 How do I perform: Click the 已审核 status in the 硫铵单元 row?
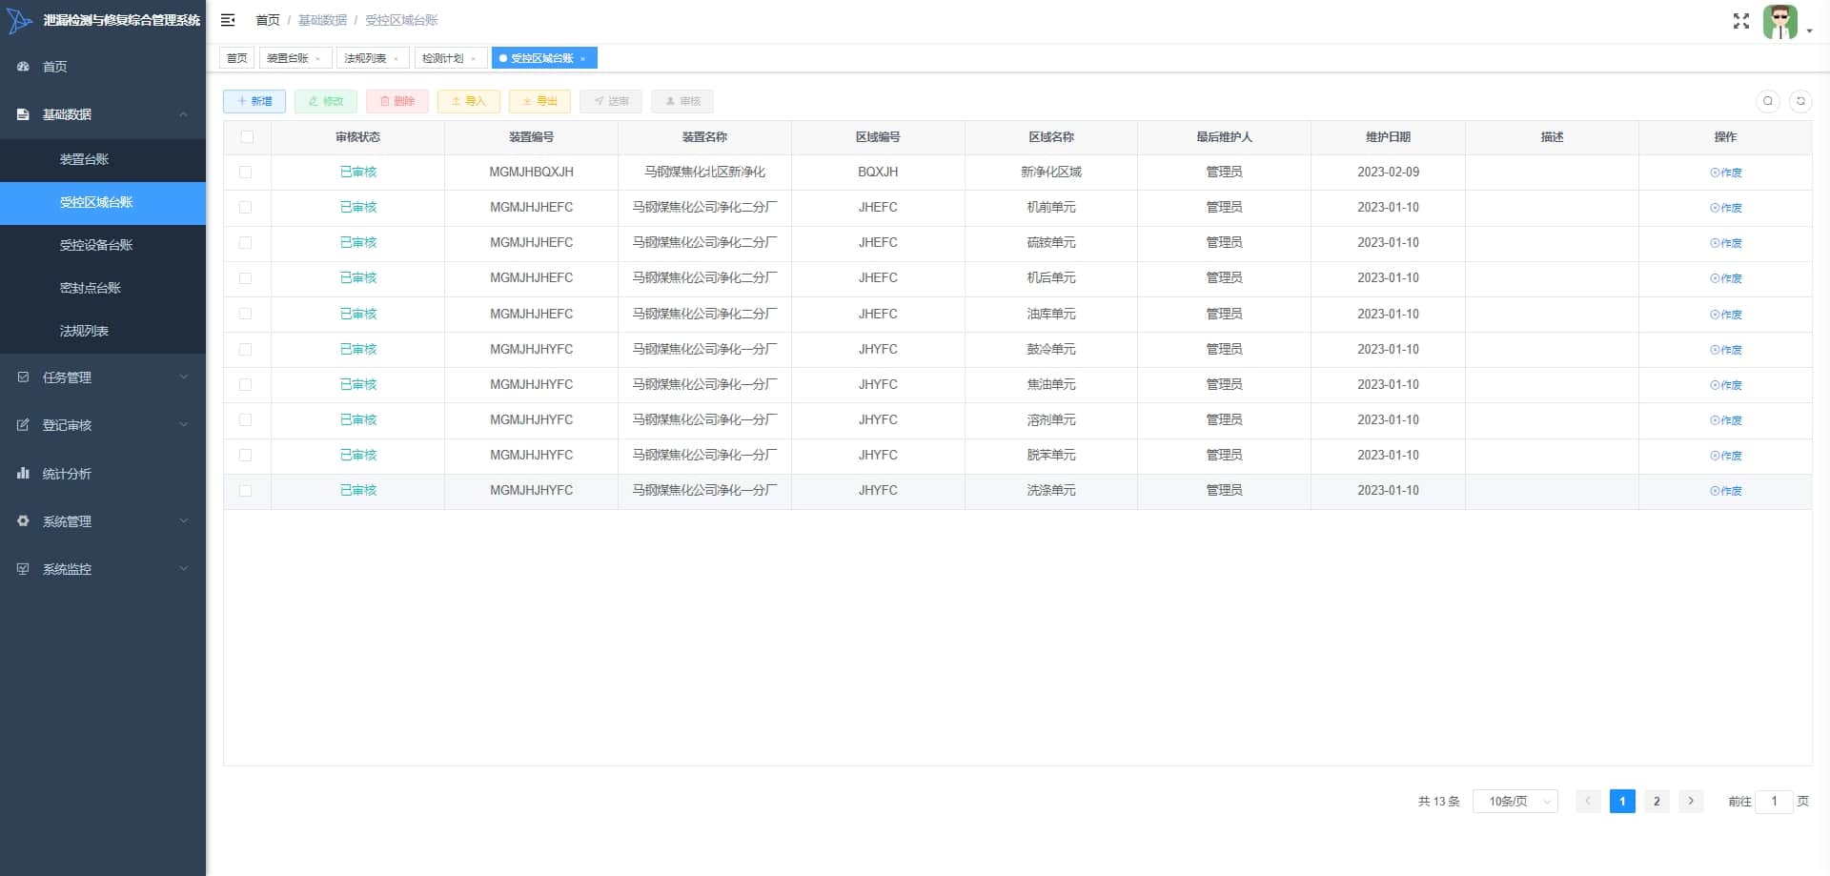point(358,243)
